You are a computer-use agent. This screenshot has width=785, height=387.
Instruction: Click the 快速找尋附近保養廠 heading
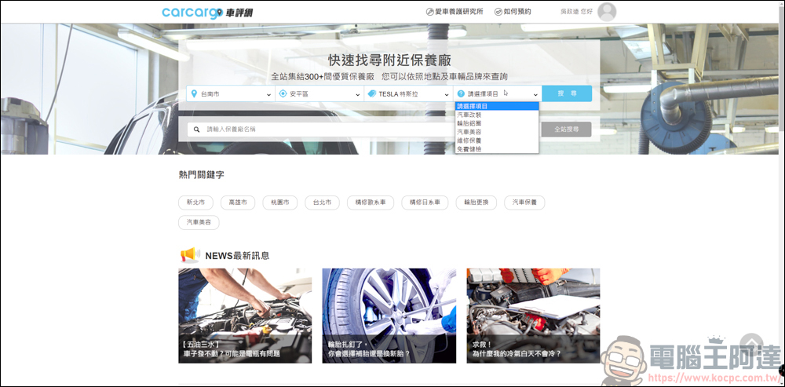click(389, 60)
